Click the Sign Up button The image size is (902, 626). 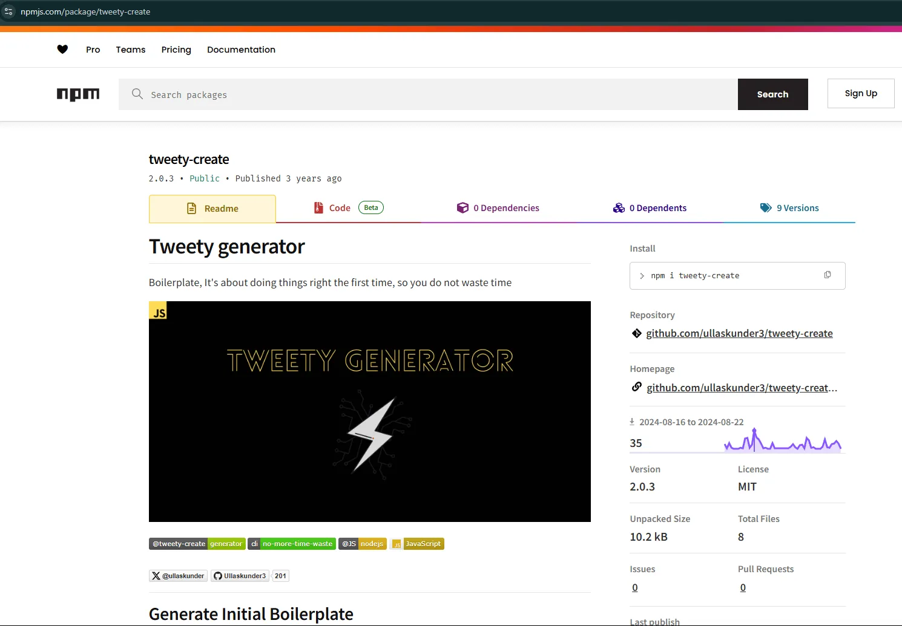point(860,93)
